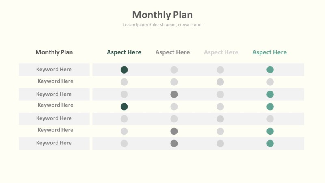Click the 'Monthly Plan' table header label
Viewport: 325px width, 183px height.
pyautogui.click(x=54, y=52)
